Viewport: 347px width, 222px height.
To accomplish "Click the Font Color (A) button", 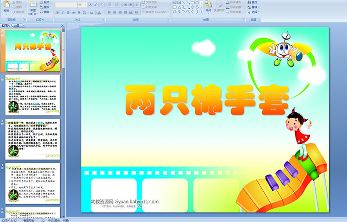I will 99,12.
